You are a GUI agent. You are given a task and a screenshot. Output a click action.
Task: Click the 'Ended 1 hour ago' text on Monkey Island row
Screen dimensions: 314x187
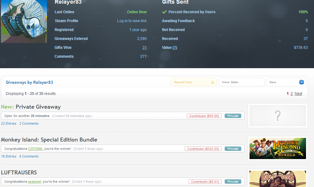tap(88, 149)
